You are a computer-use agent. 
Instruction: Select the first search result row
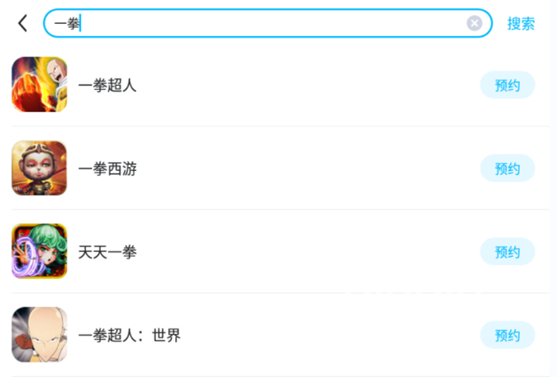278,85
